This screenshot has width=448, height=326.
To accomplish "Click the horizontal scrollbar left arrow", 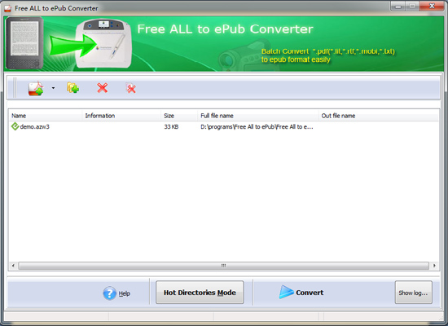I will [13, 266].
